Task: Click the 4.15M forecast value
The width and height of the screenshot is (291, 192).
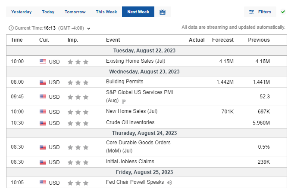Action: [226, 61]
